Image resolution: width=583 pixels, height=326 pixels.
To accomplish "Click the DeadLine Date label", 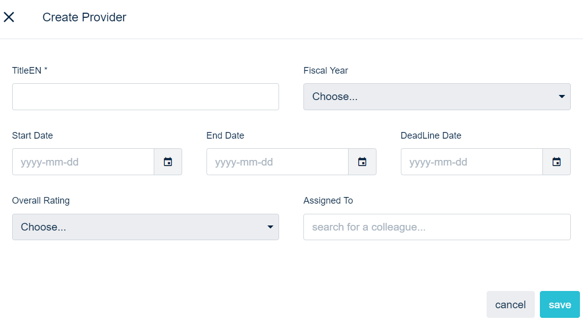I will (x=431, y=136).
